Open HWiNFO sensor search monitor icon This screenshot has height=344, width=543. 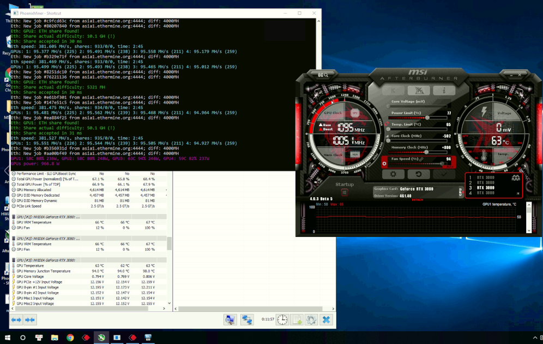(230, 320)
